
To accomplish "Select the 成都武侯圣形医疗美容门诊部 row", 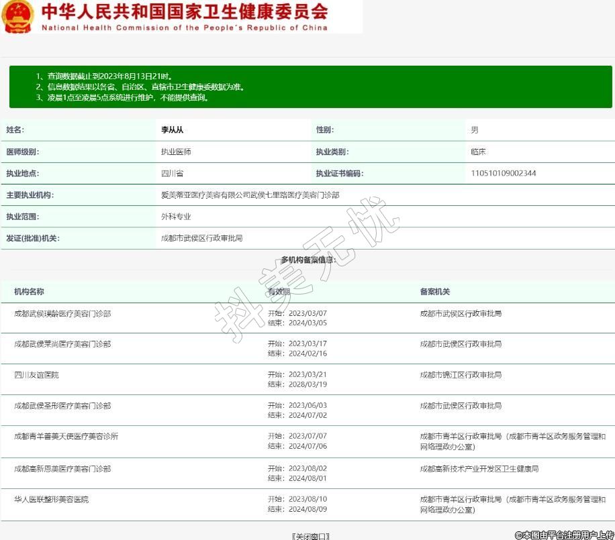I will (62, 406).
